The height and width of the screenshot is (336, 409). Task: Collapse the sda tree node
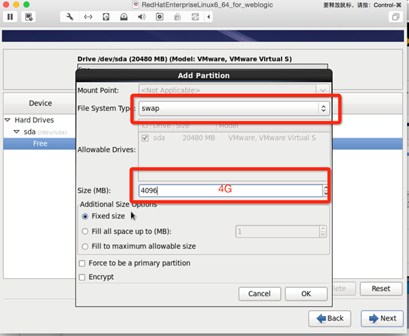[17, 132]
